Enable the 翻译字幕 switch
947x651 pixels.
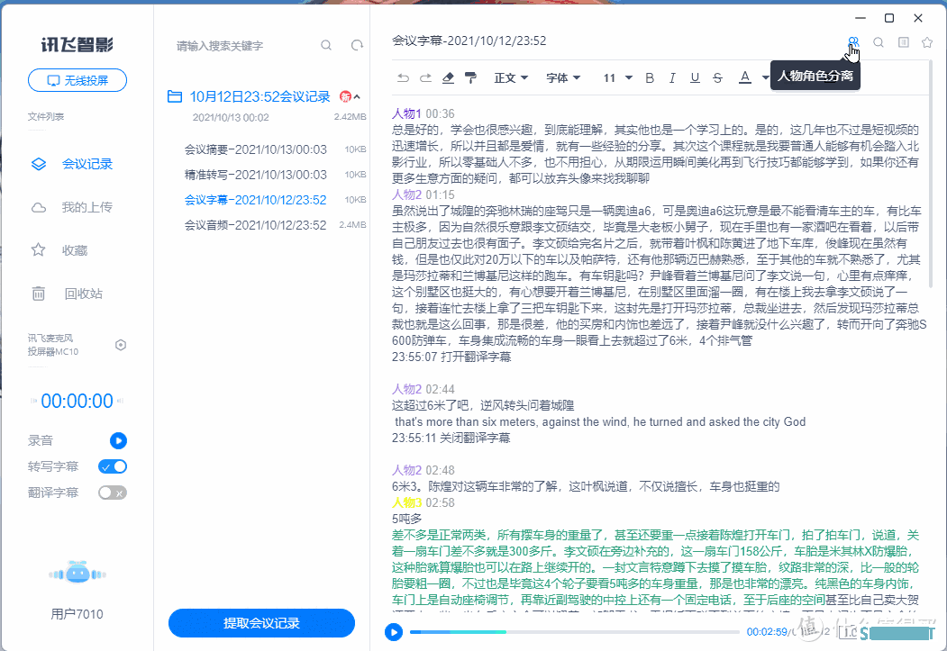tap(113, 493)
